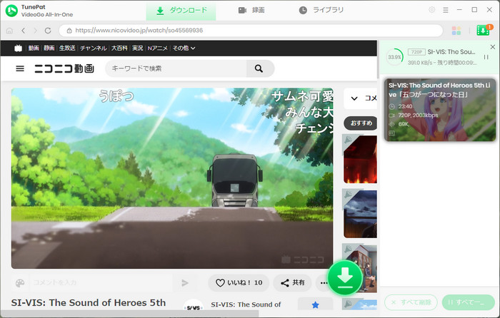This screenshot has height=318, width=500.
Task: Send comment with the arrow icon
Action: point(185,282)
